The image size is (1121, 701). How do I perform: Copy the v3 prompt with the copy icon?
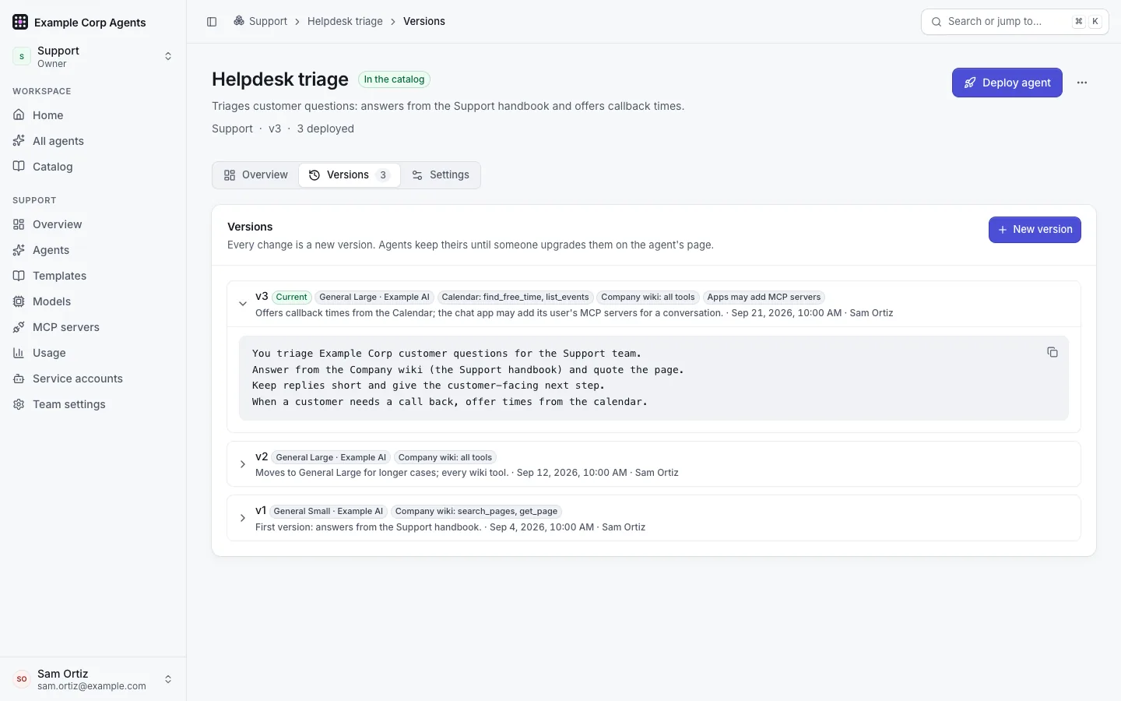pos(1052,352)
